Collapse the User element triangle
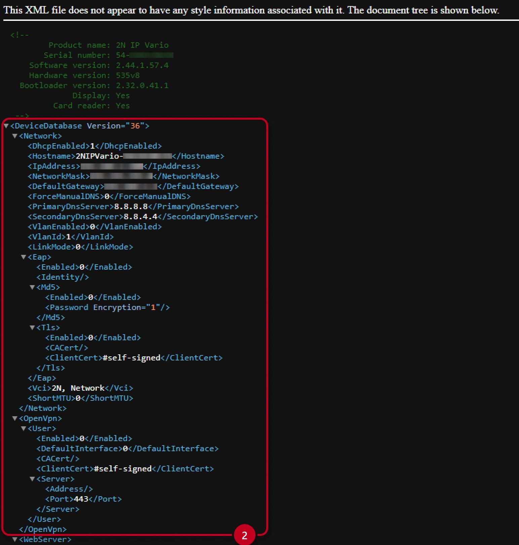The height and width of the screenshot is (545, 519). click(x=24, y=429)
